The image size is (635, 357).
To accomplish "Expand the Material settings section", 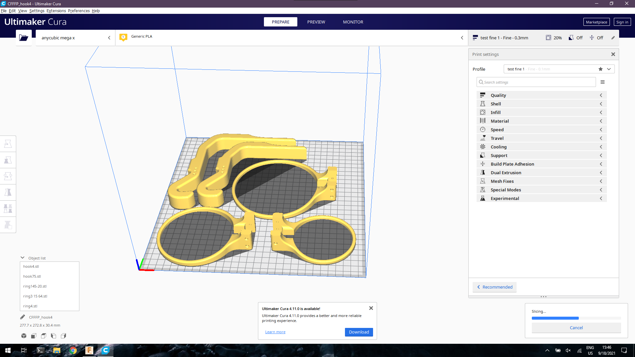I will coord(541,121).
